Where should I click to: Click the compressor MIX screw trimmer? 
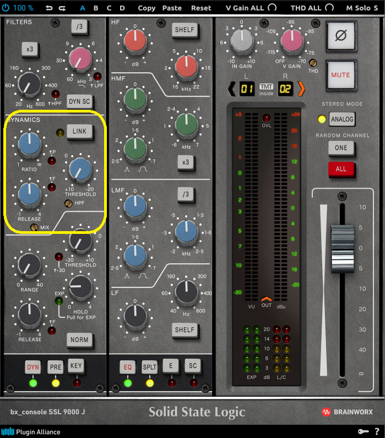pos(34,227)
